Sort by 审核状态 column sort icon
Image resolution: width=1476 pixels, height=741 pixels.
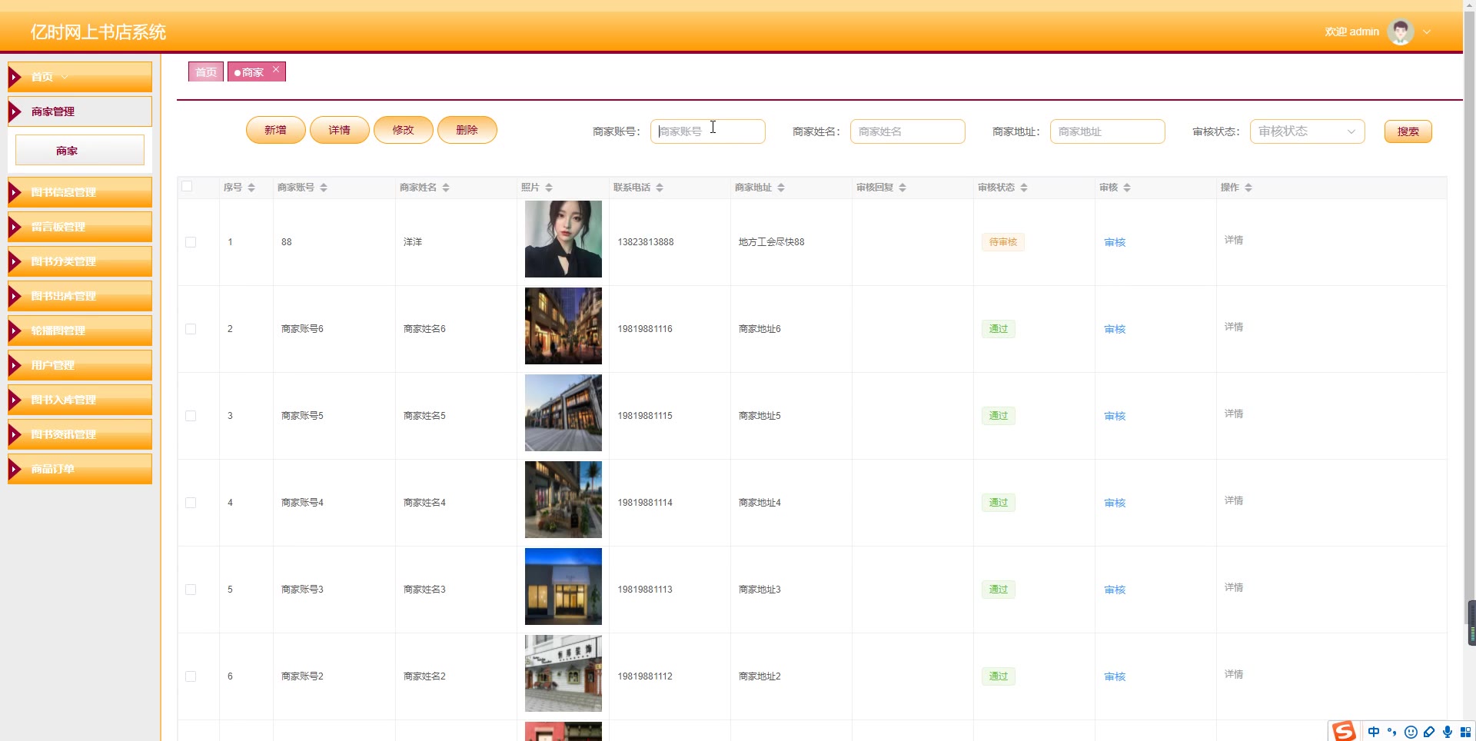pyautogui.click(x=1024, y=188)
